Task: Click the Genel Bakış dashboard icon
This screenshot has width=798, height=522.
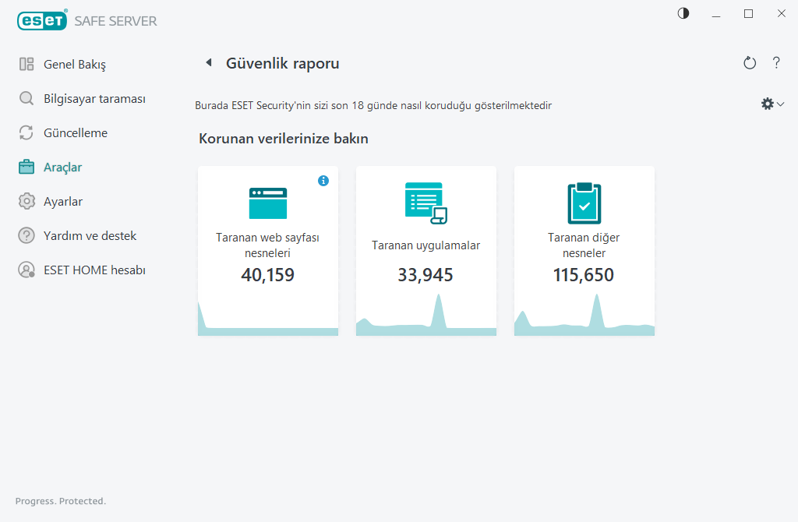Action: [x=26, y=64]
